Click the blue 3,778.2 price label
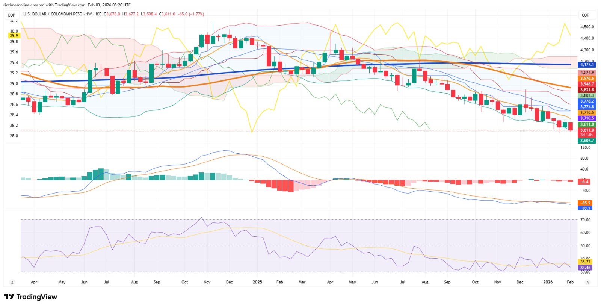This screenshot has height=307, width=601. [x=587, y=101]
